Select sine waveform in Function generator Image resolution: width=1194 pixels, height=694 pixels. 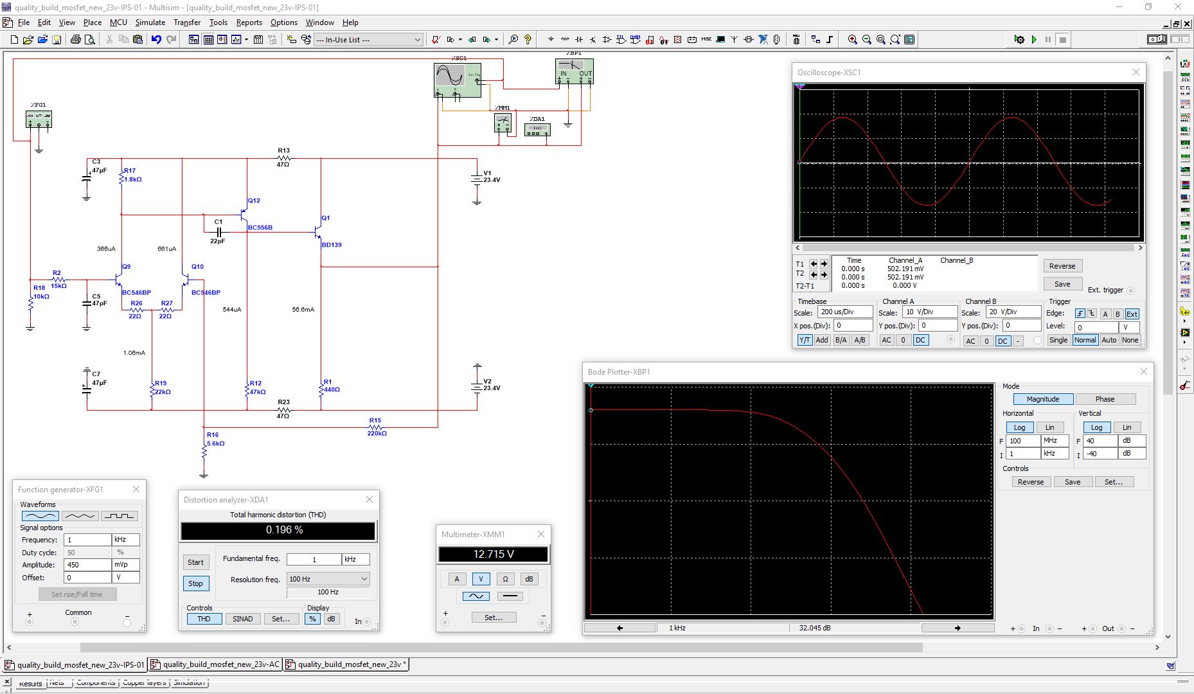coord(40,516)
